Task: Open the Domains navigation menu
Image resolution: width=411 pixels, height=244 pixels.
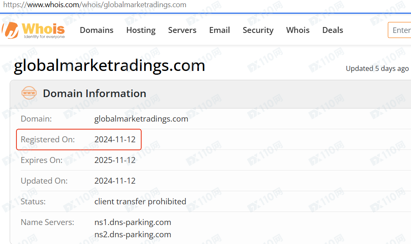Action: point(97,30)
